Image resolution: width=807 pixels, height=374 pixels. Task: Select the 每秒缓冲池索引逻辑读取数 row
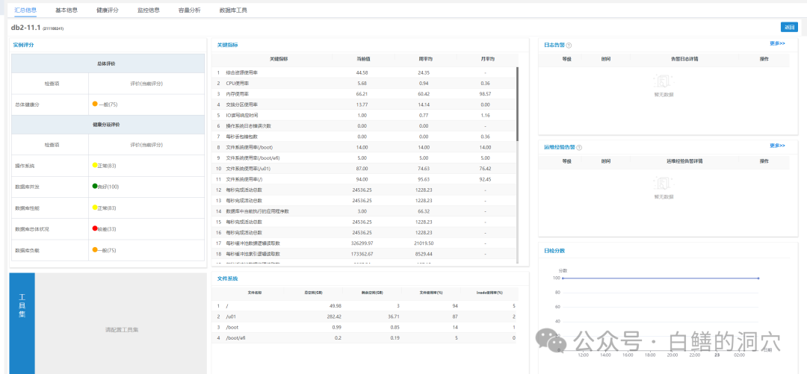365,254
